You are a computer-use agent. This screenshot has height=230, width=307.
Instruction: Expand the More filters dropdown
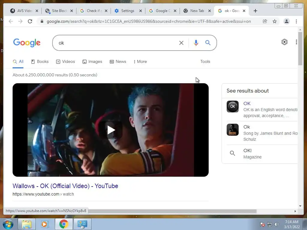[140, 62]
